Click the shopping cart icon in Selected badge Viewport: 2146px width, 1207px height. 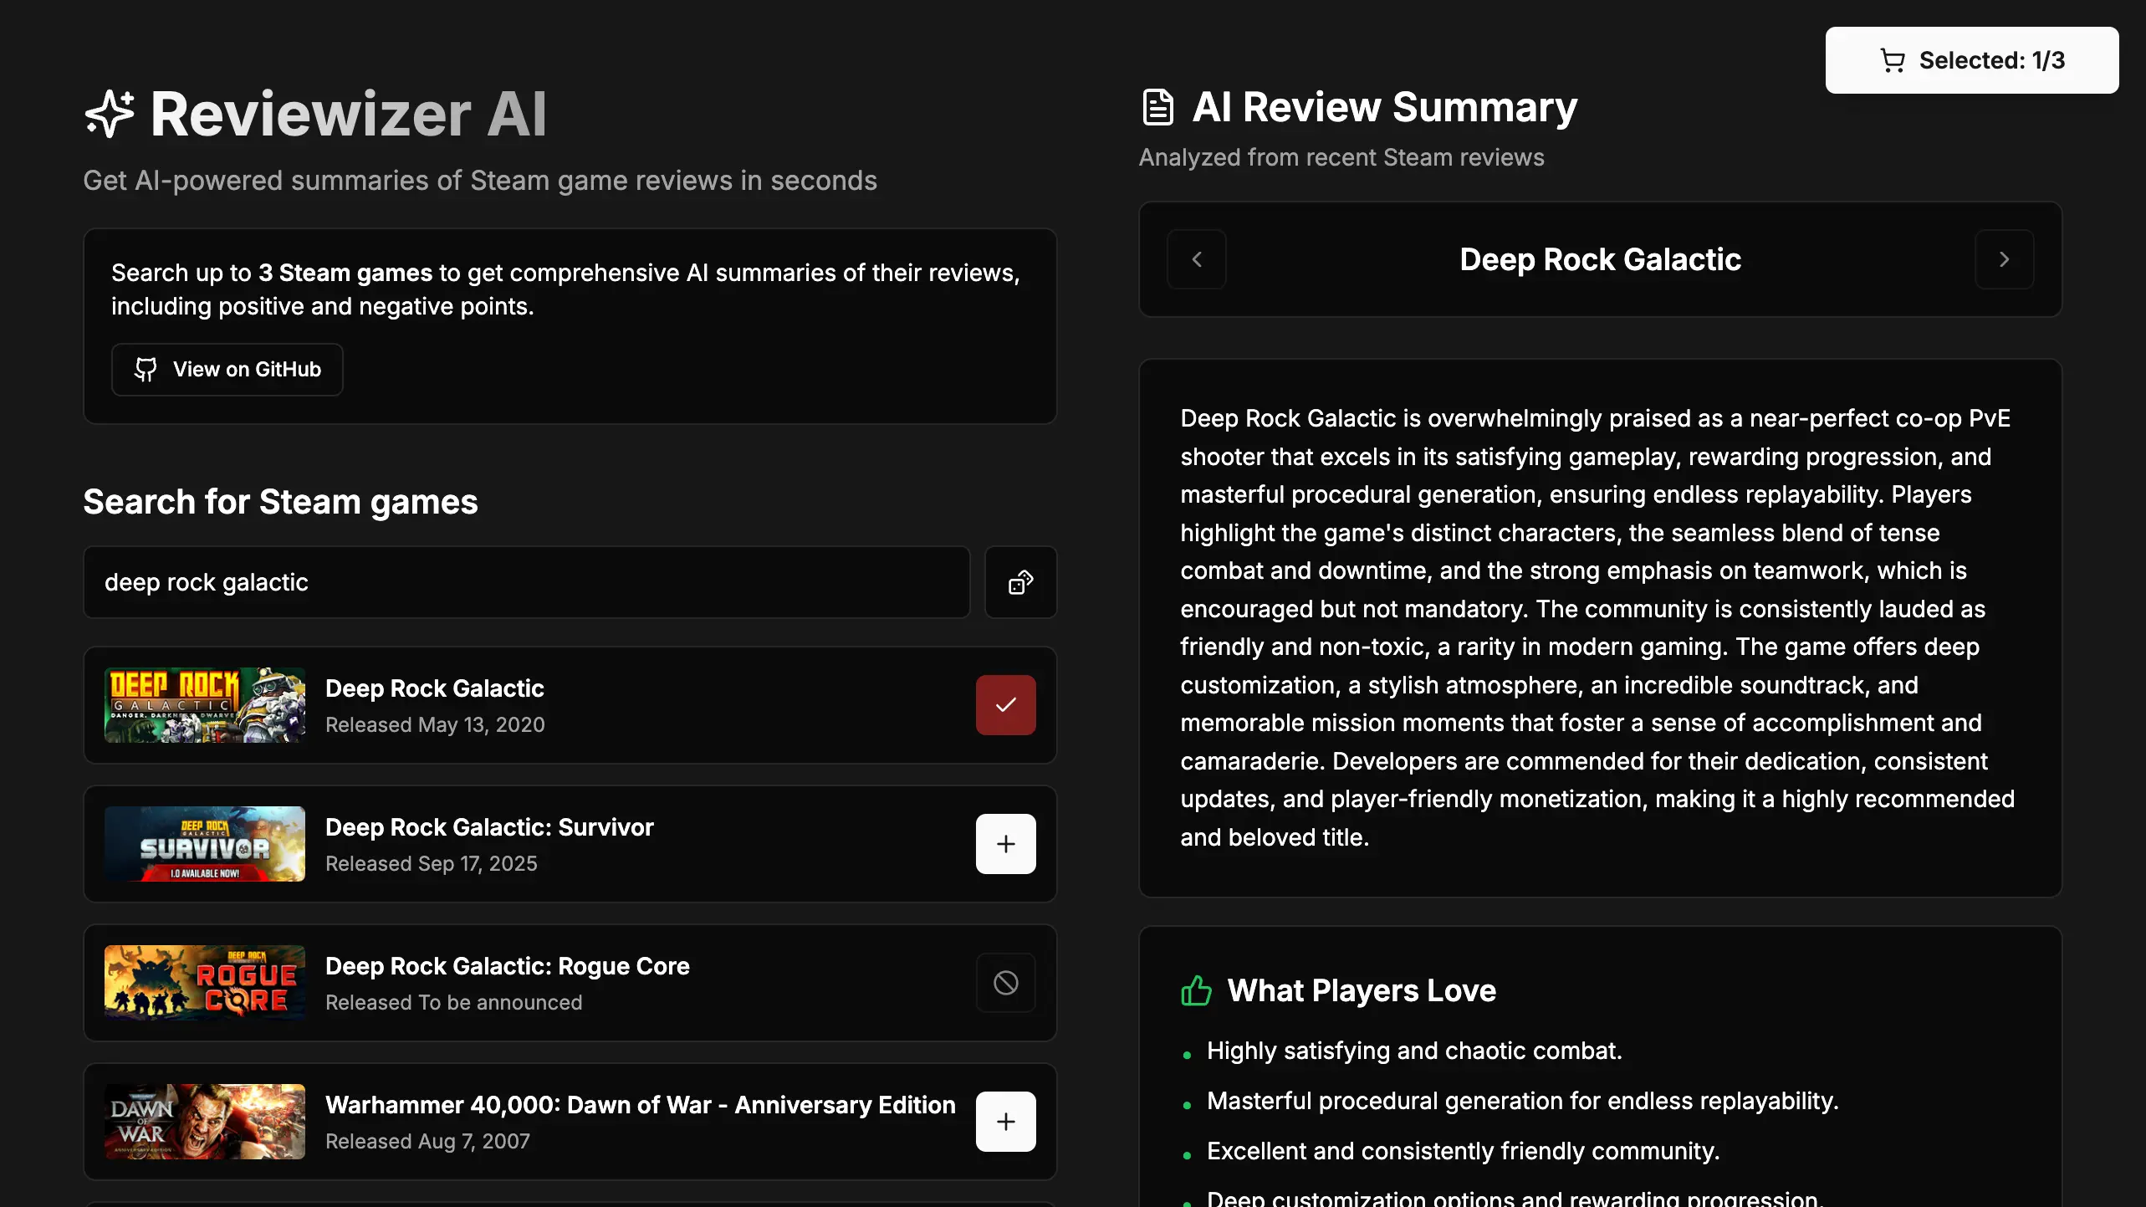point(1892,60)
